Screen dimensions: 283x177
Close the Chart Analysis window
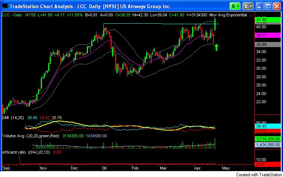tap(276, 6)
